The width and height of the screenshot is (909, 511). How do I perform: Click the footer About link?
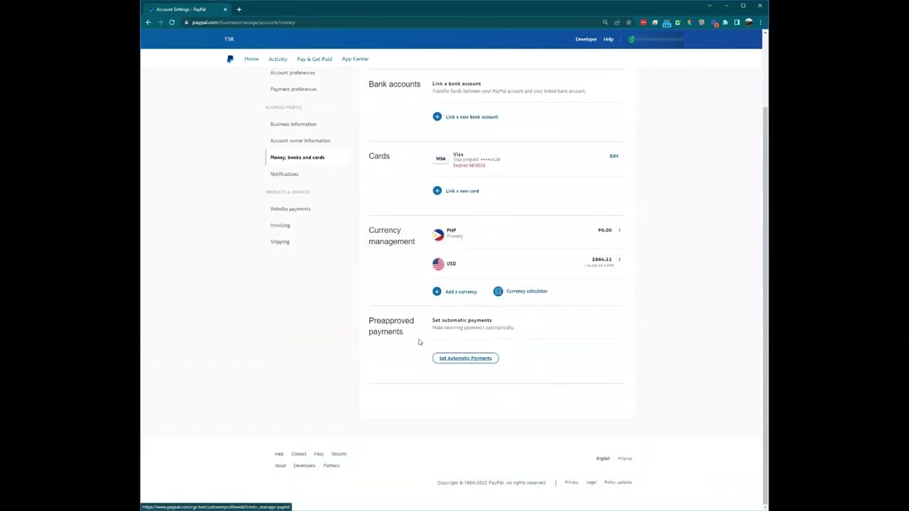pyautogui.click(x=280, y=466)
